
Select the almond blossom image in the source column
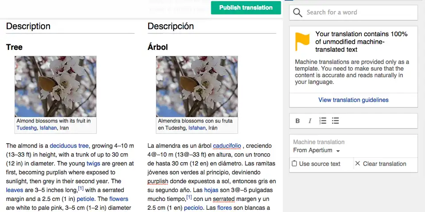click(x=55, y=86)
